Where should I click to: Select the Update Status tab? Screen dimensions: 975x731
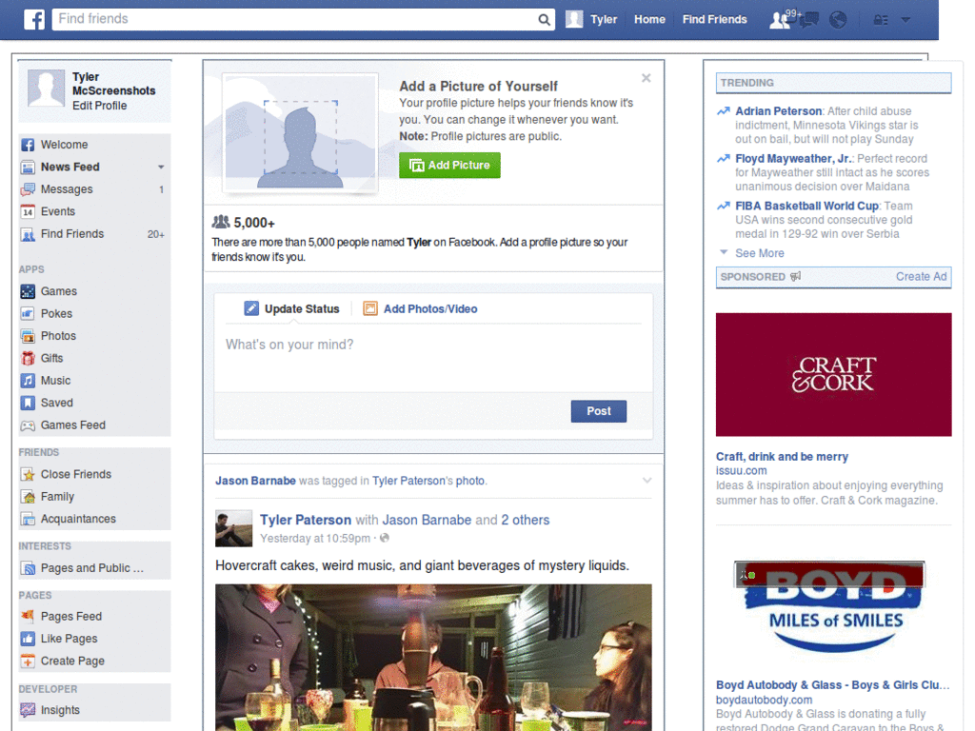(291, 309)
